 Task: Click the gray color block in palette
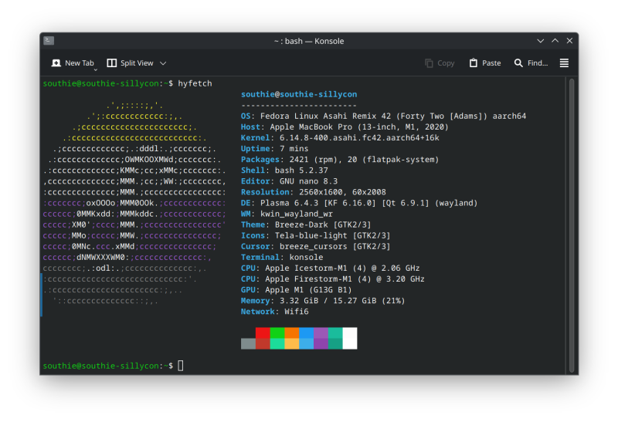pyautogui.click(x=248, y=343)
